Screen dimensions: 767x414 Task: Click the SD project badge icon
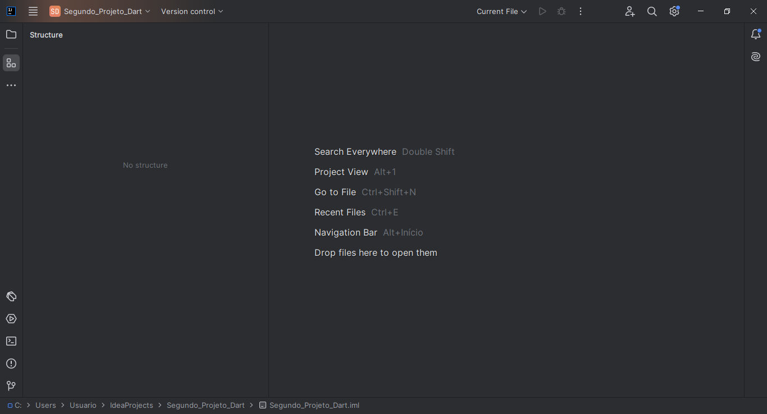55,11
